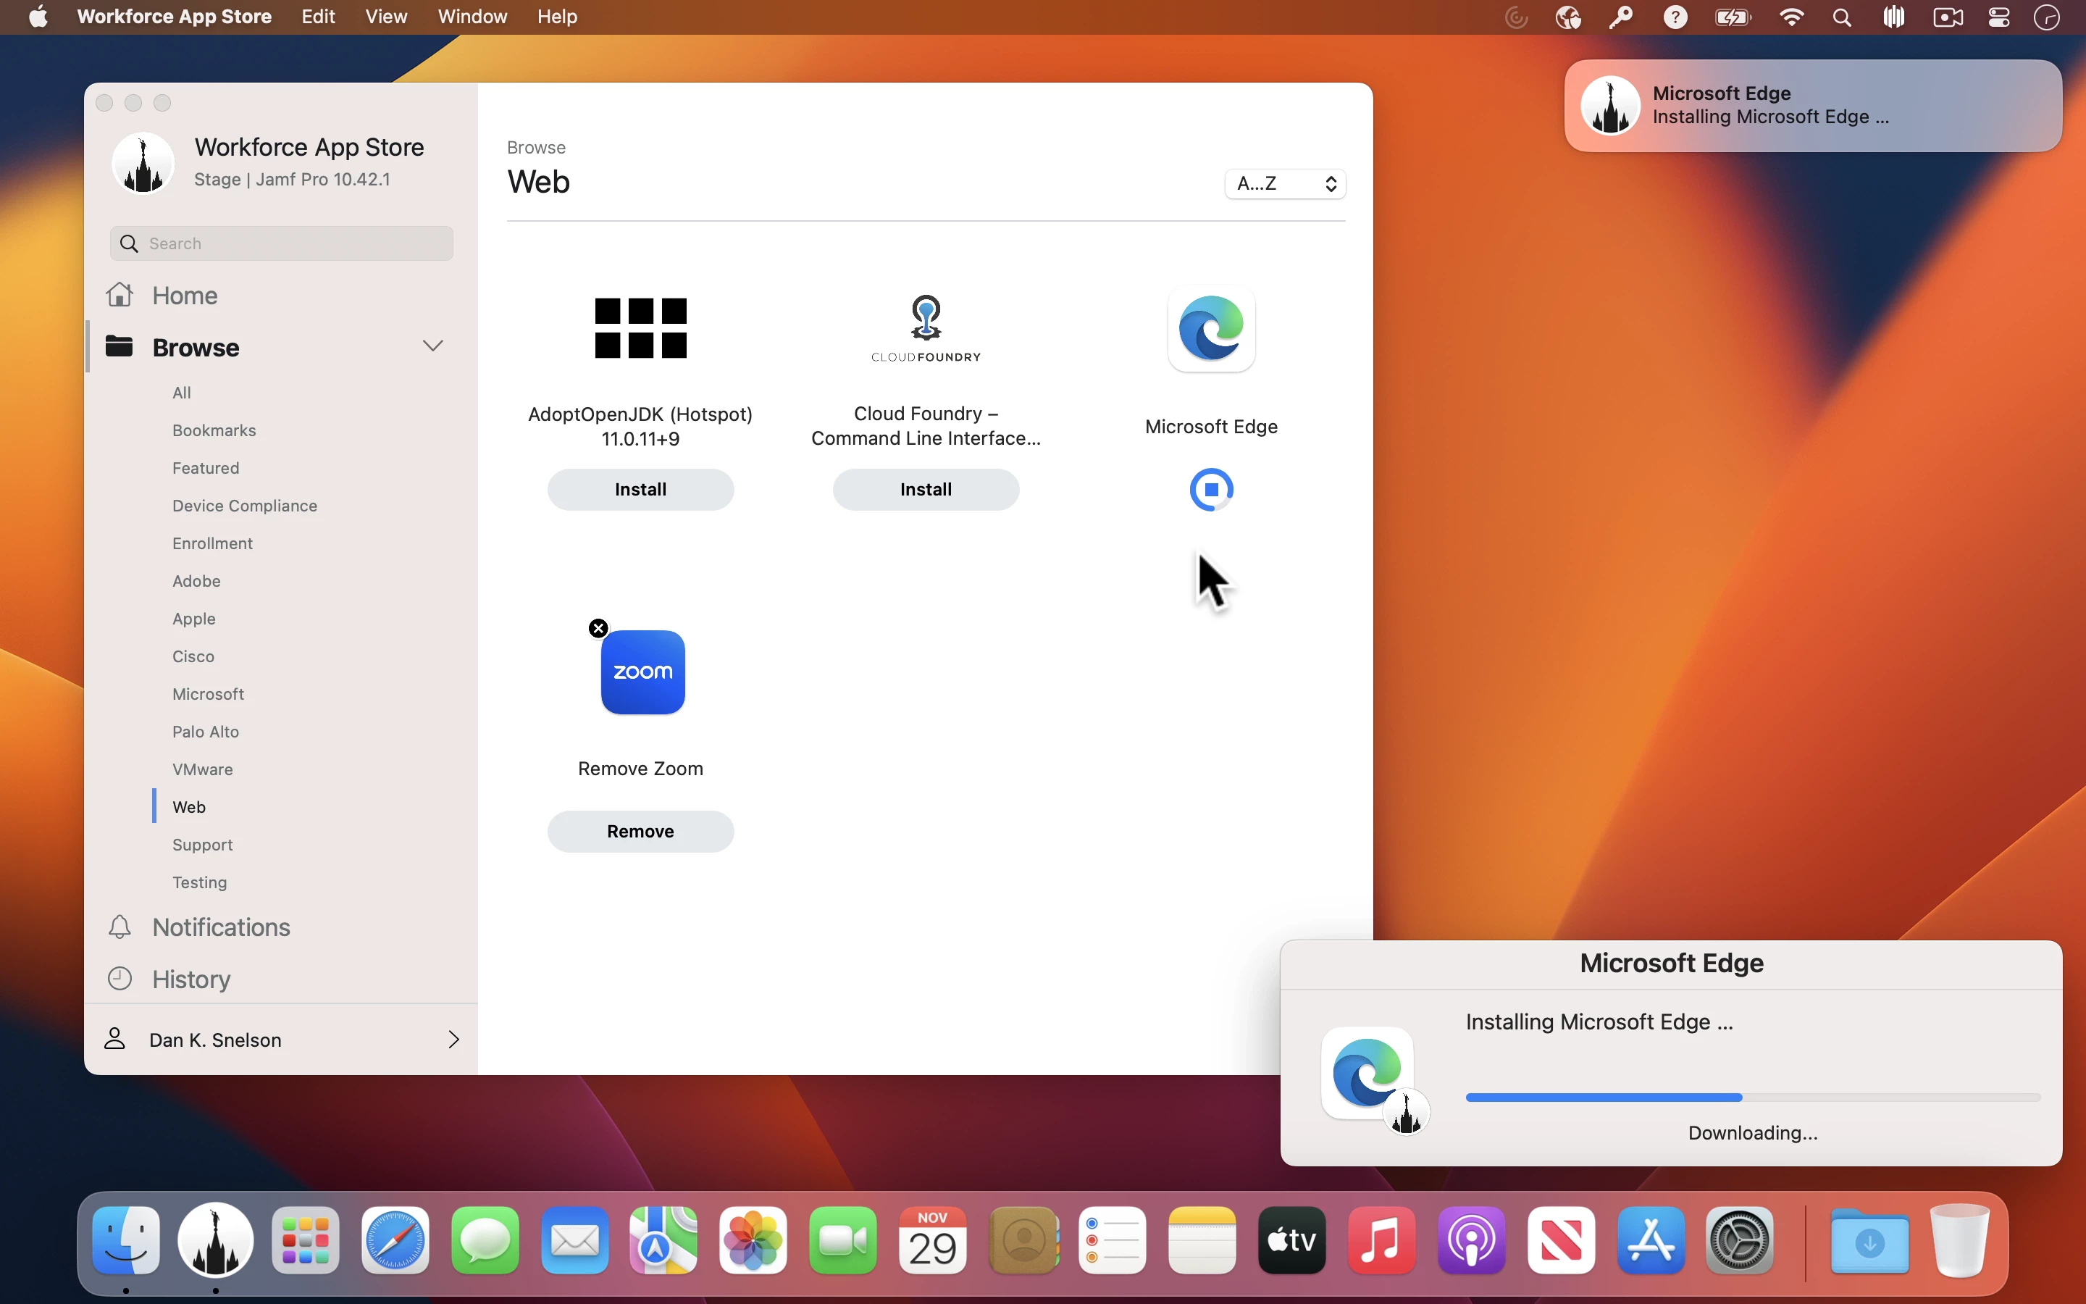Viewport: 2086px width, 1304px height.
Task: Click the screen recording icon in menu bar
Action: 1947,17
